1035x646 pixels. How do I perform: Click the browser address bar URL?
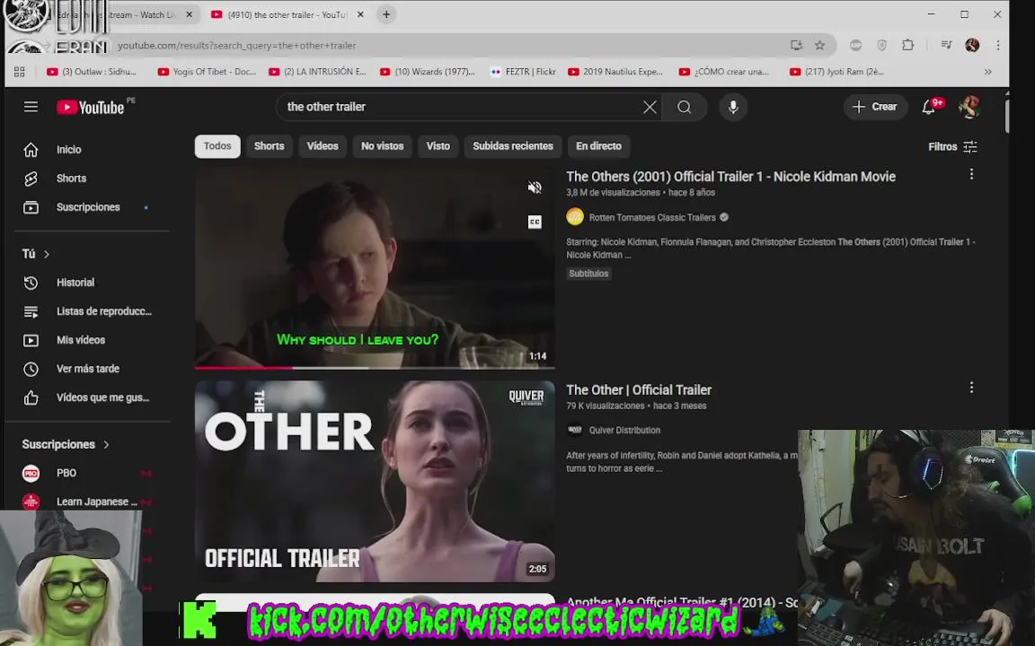(237, 46)
